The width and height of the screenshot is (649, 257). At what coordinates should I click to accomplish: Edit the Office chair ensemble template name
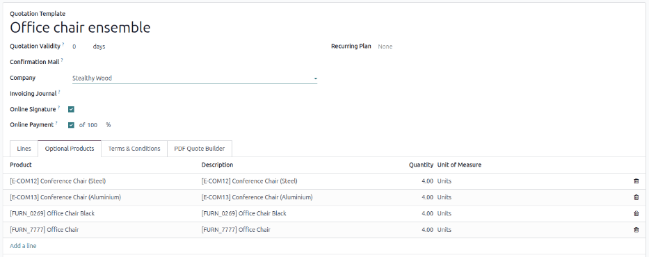pyautogui.click(x=80, y=28)
